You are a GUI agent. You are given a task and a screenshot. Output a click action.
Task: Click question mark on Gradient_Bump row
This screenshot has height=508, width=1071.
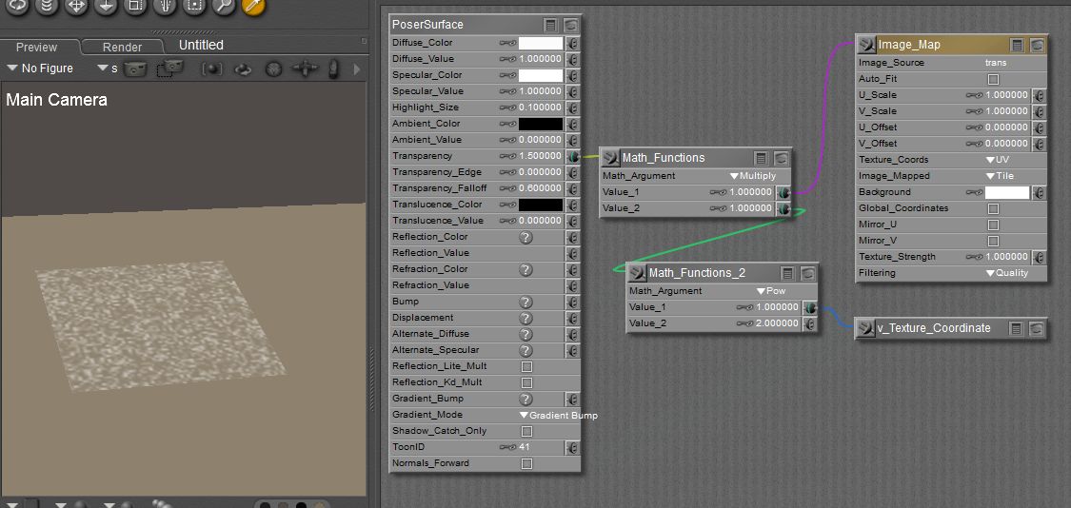[x=526, y=399]
